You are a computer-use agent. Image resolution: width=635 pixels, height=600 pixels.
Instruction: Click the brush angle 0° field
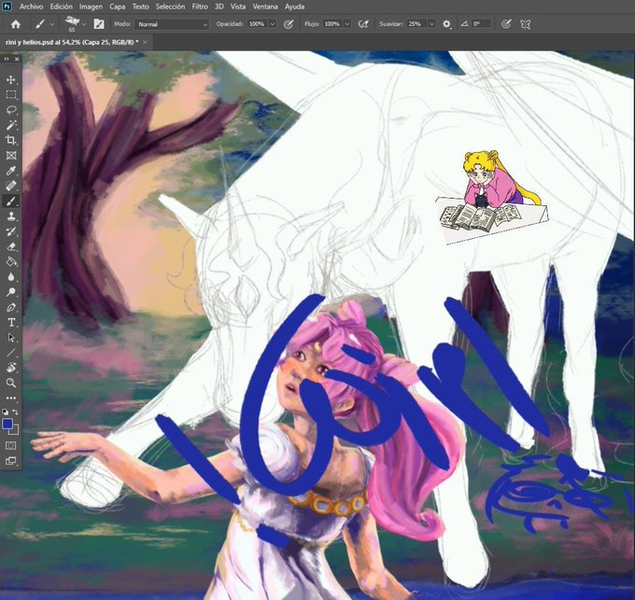(481, 24)
